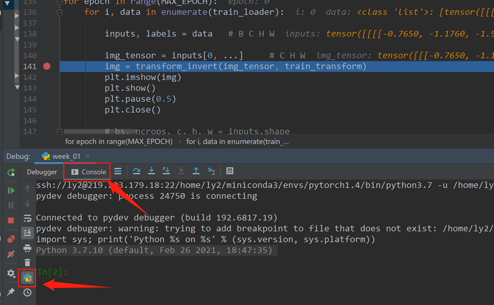The width and height of the screenshot is (494, 305).
Task: Step over the current line
Action: [x=137, y=171]
